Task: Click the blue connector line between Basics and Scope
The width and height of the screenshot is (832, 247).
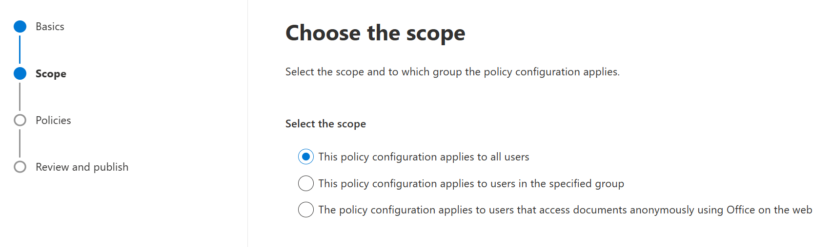Action: 20,50
